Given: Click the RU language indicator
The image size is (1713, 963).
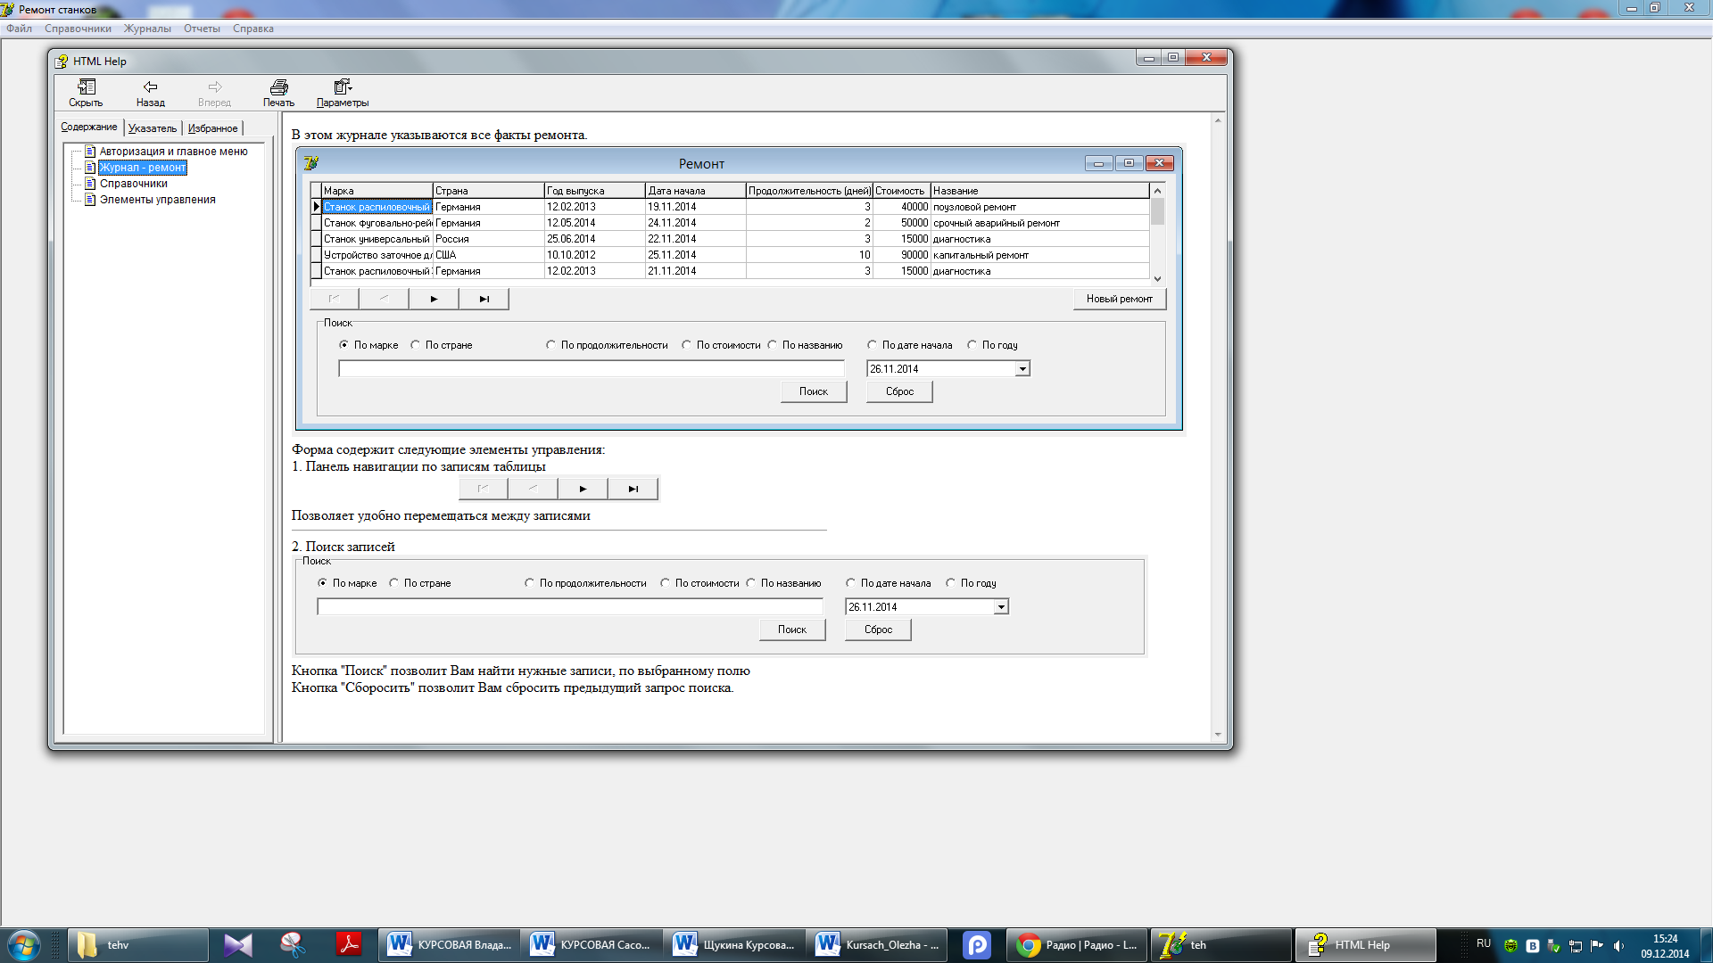Looking at the screenshot, I should tap(1483, 943).
